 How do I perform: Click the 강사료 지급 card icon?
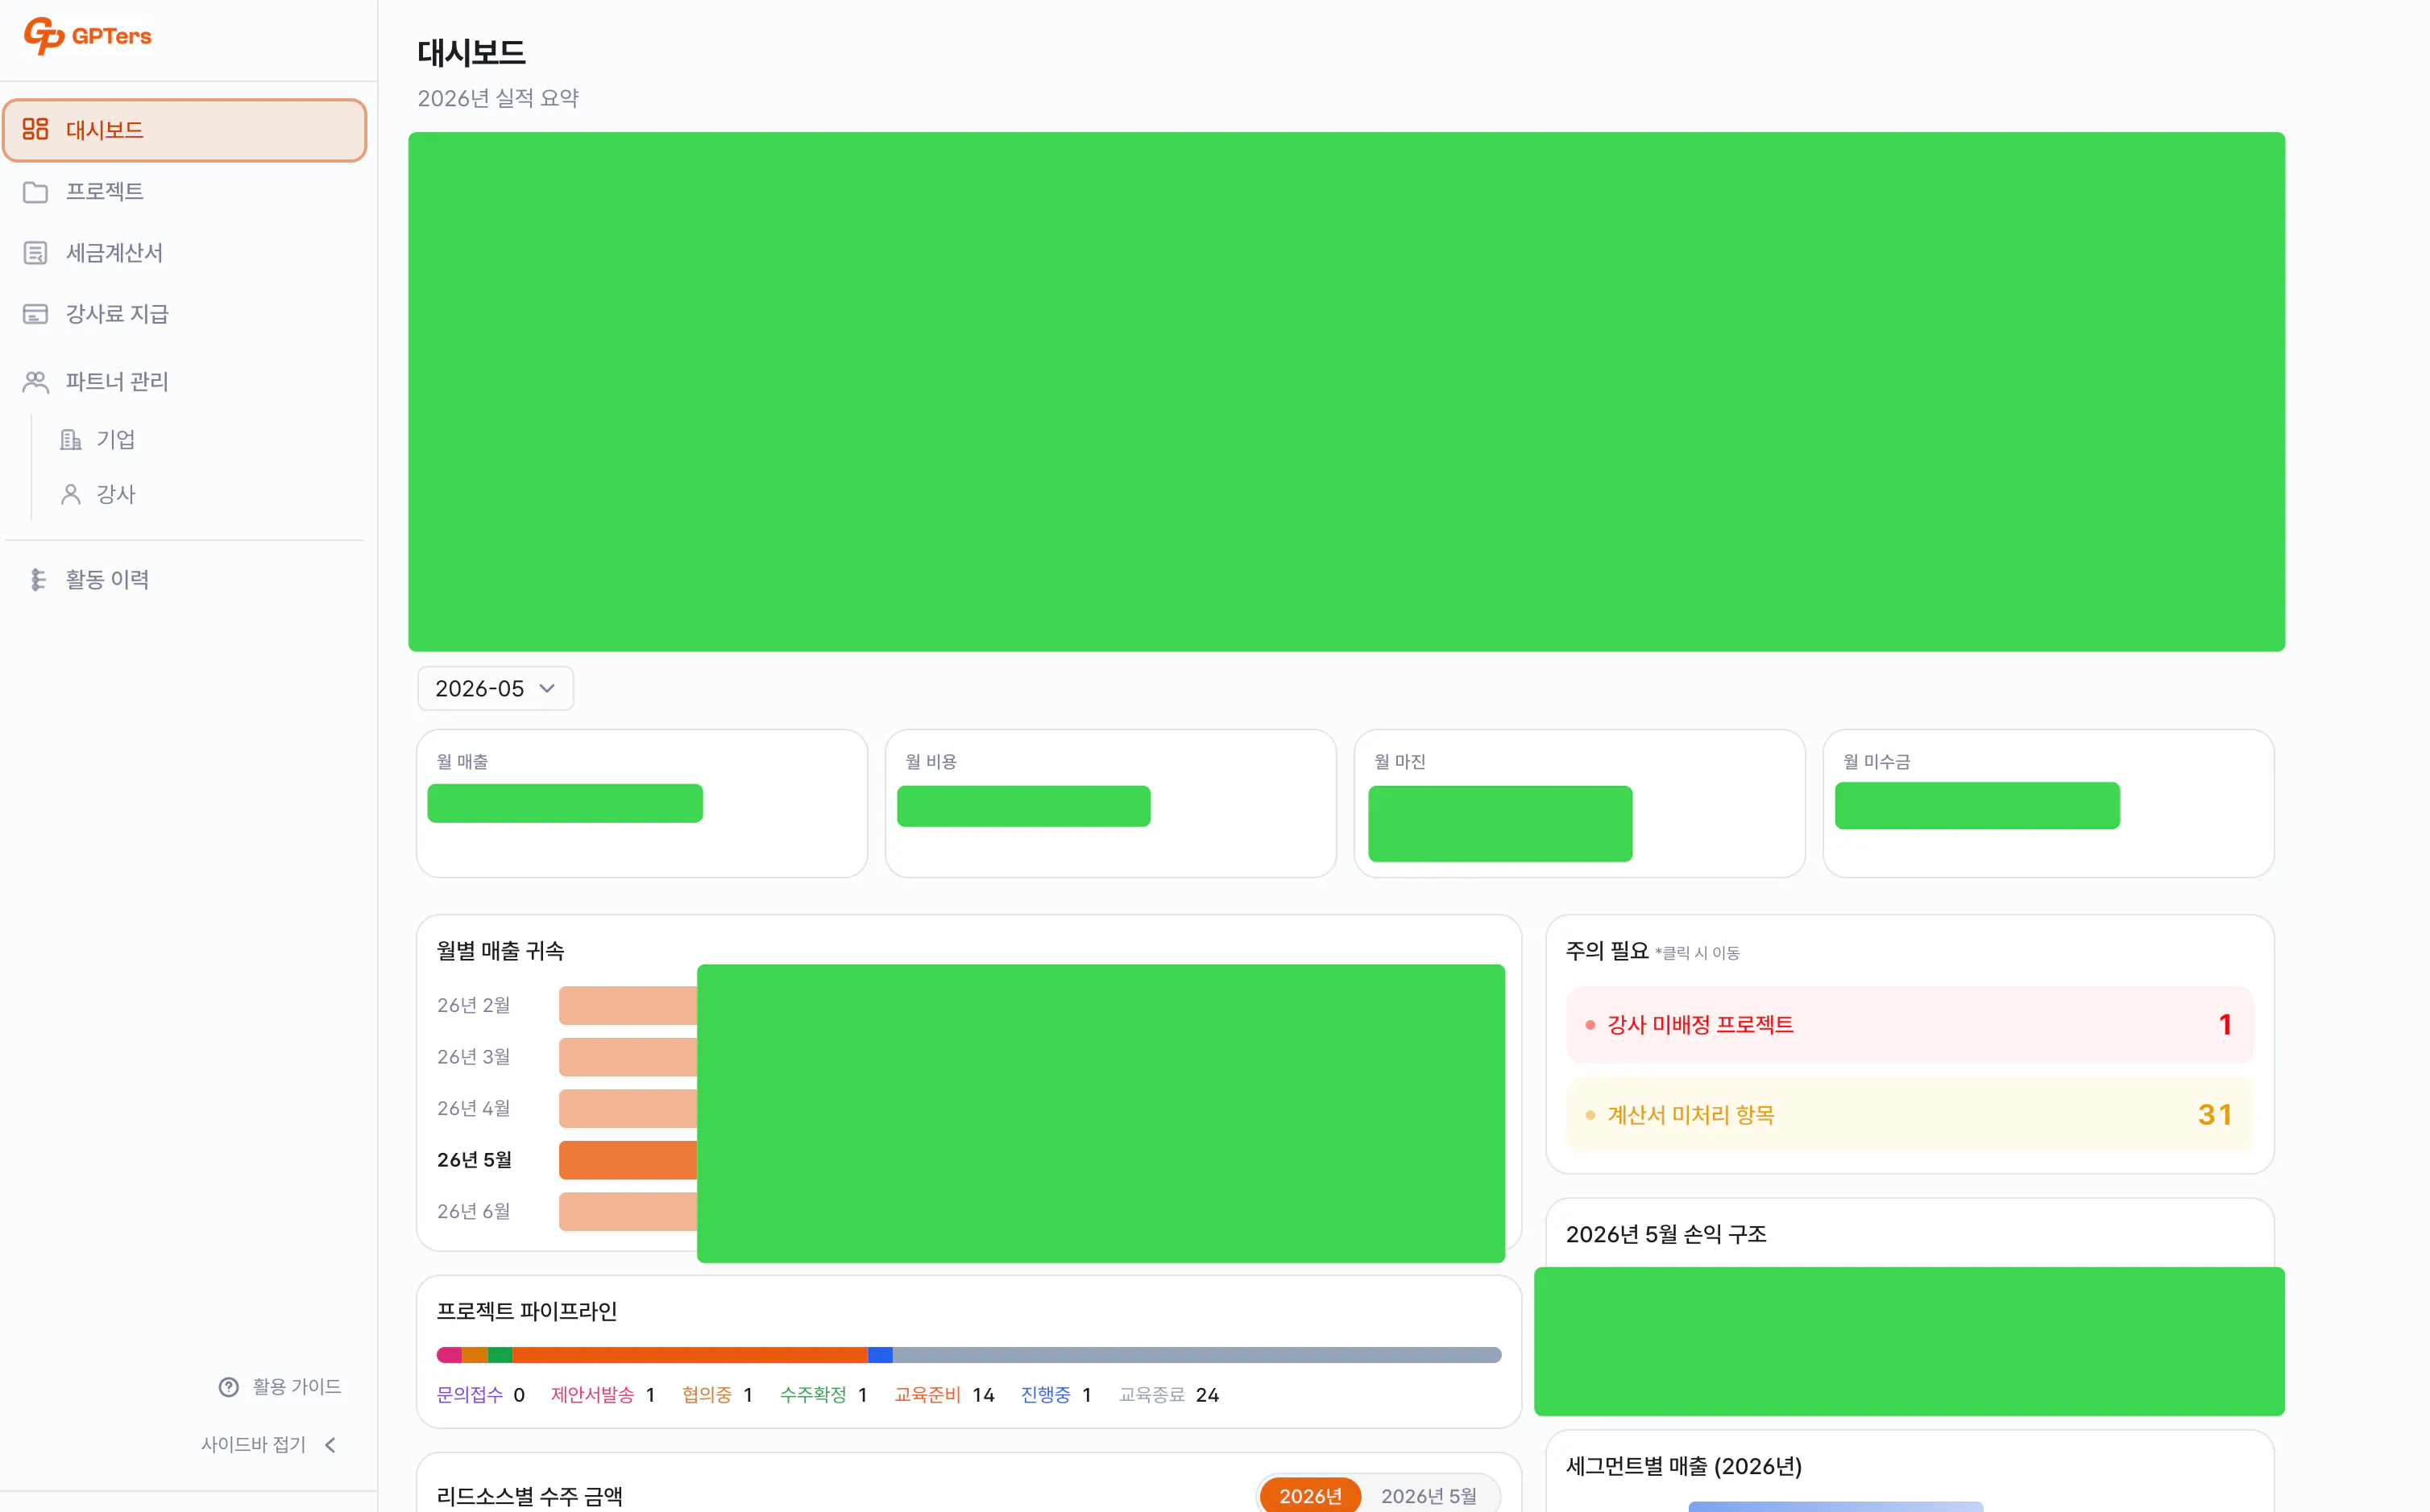pos(36,314)
